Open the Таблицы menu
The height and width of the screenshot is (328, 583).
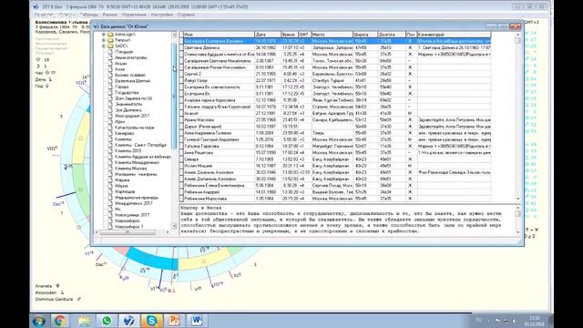(89, 15)
